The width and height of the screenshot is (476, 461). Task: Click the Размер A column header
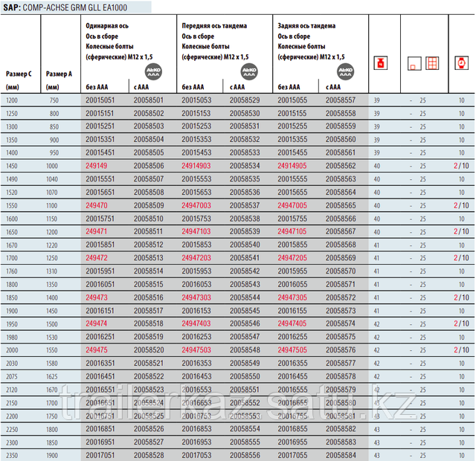point(59,80)
